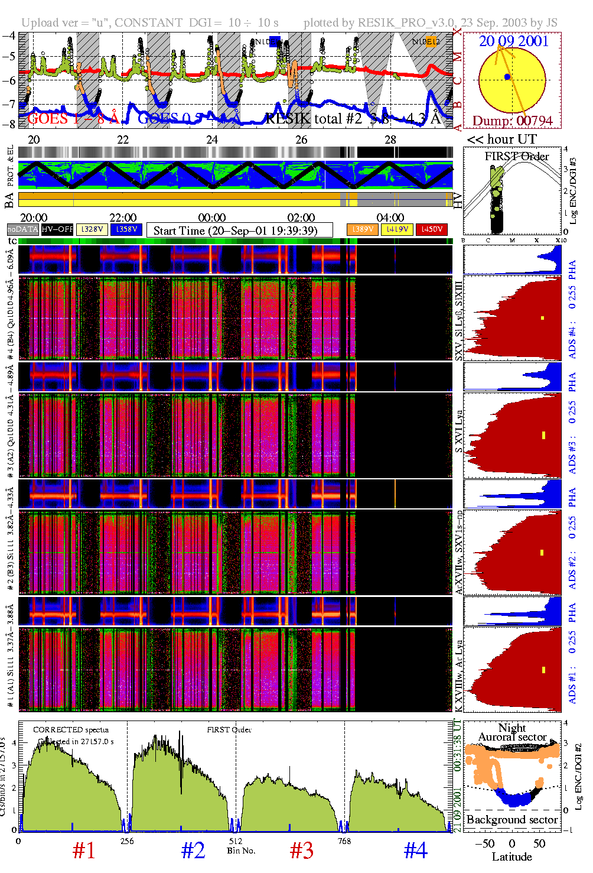Click the spectrum segment label #4
Viewport: 593px width, 873px height.
coord(415,851)
